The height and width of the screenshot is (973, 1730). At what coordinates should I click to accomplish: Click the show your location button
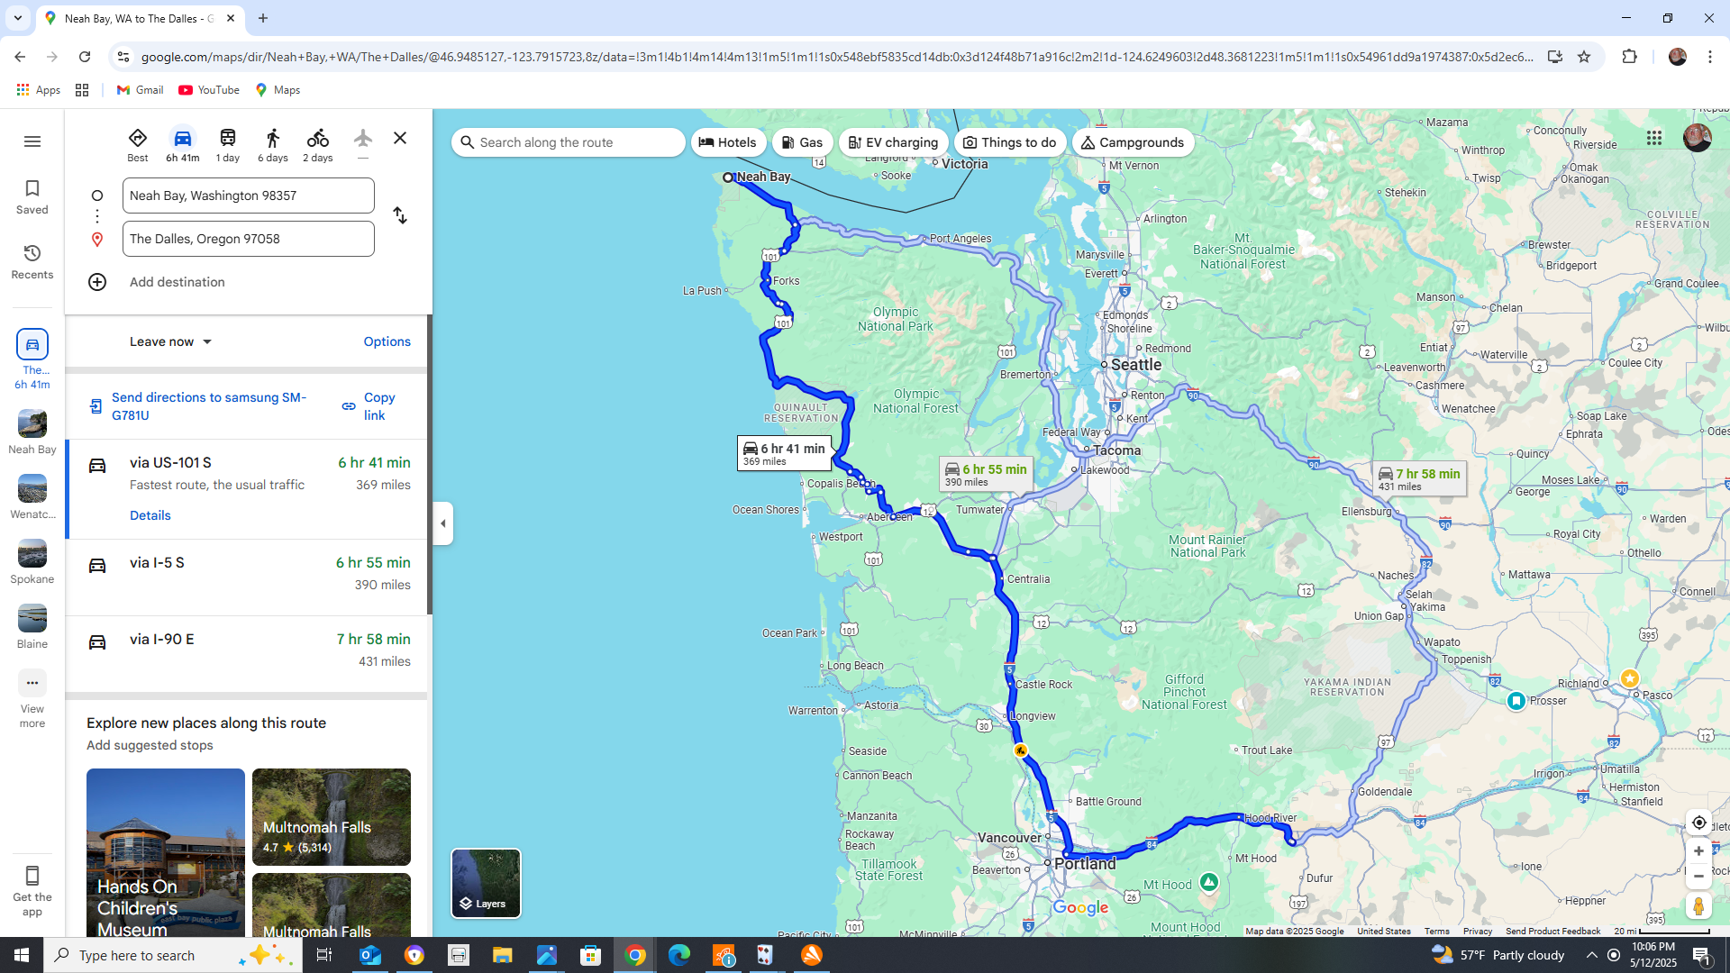coord(1698,823)
